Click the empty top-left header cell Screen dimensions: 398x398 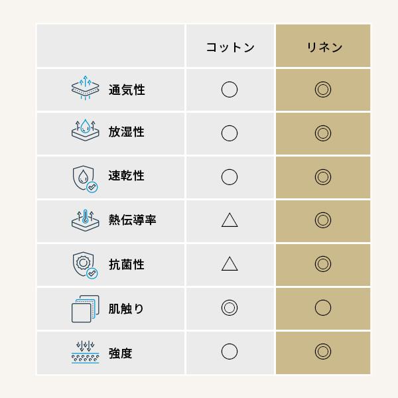111,46
